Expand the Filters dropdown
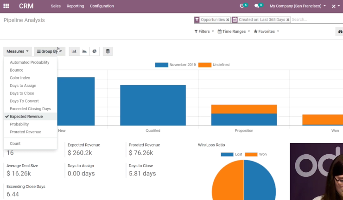 point(204,31)
